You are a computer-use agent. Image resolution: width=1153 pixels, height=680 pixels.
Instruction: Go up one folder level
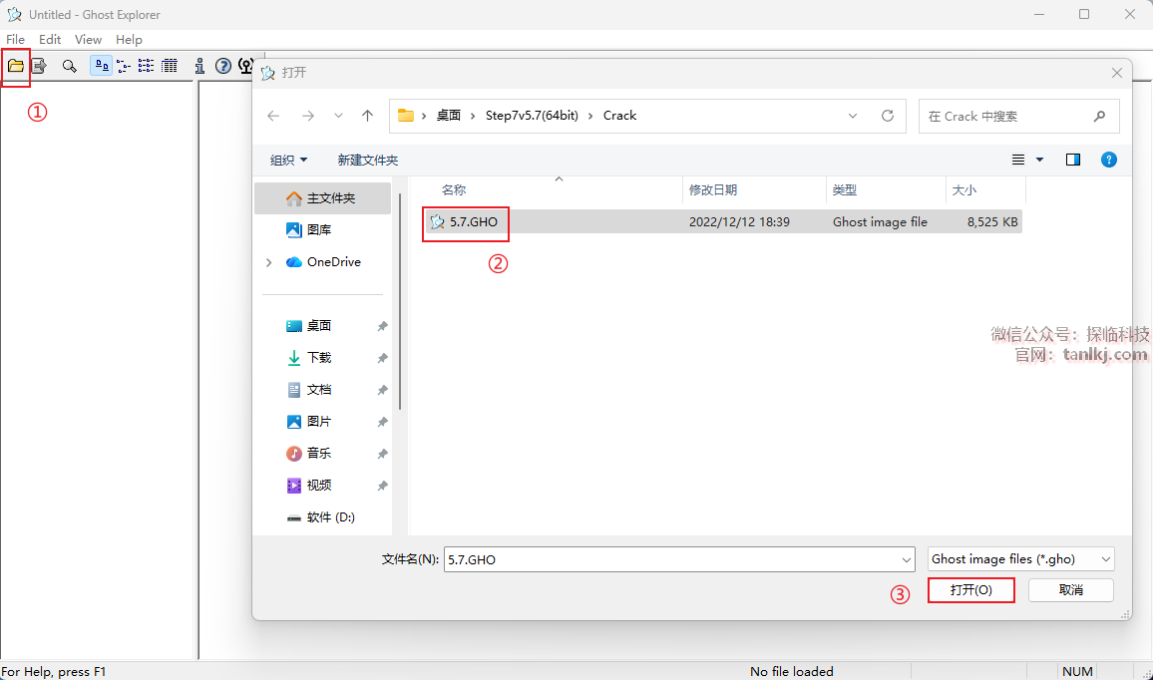point(368,116)
